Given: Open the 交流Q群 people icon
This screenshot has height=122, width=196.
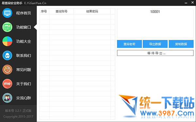Looking at the screenshot, I should point(7,98).
